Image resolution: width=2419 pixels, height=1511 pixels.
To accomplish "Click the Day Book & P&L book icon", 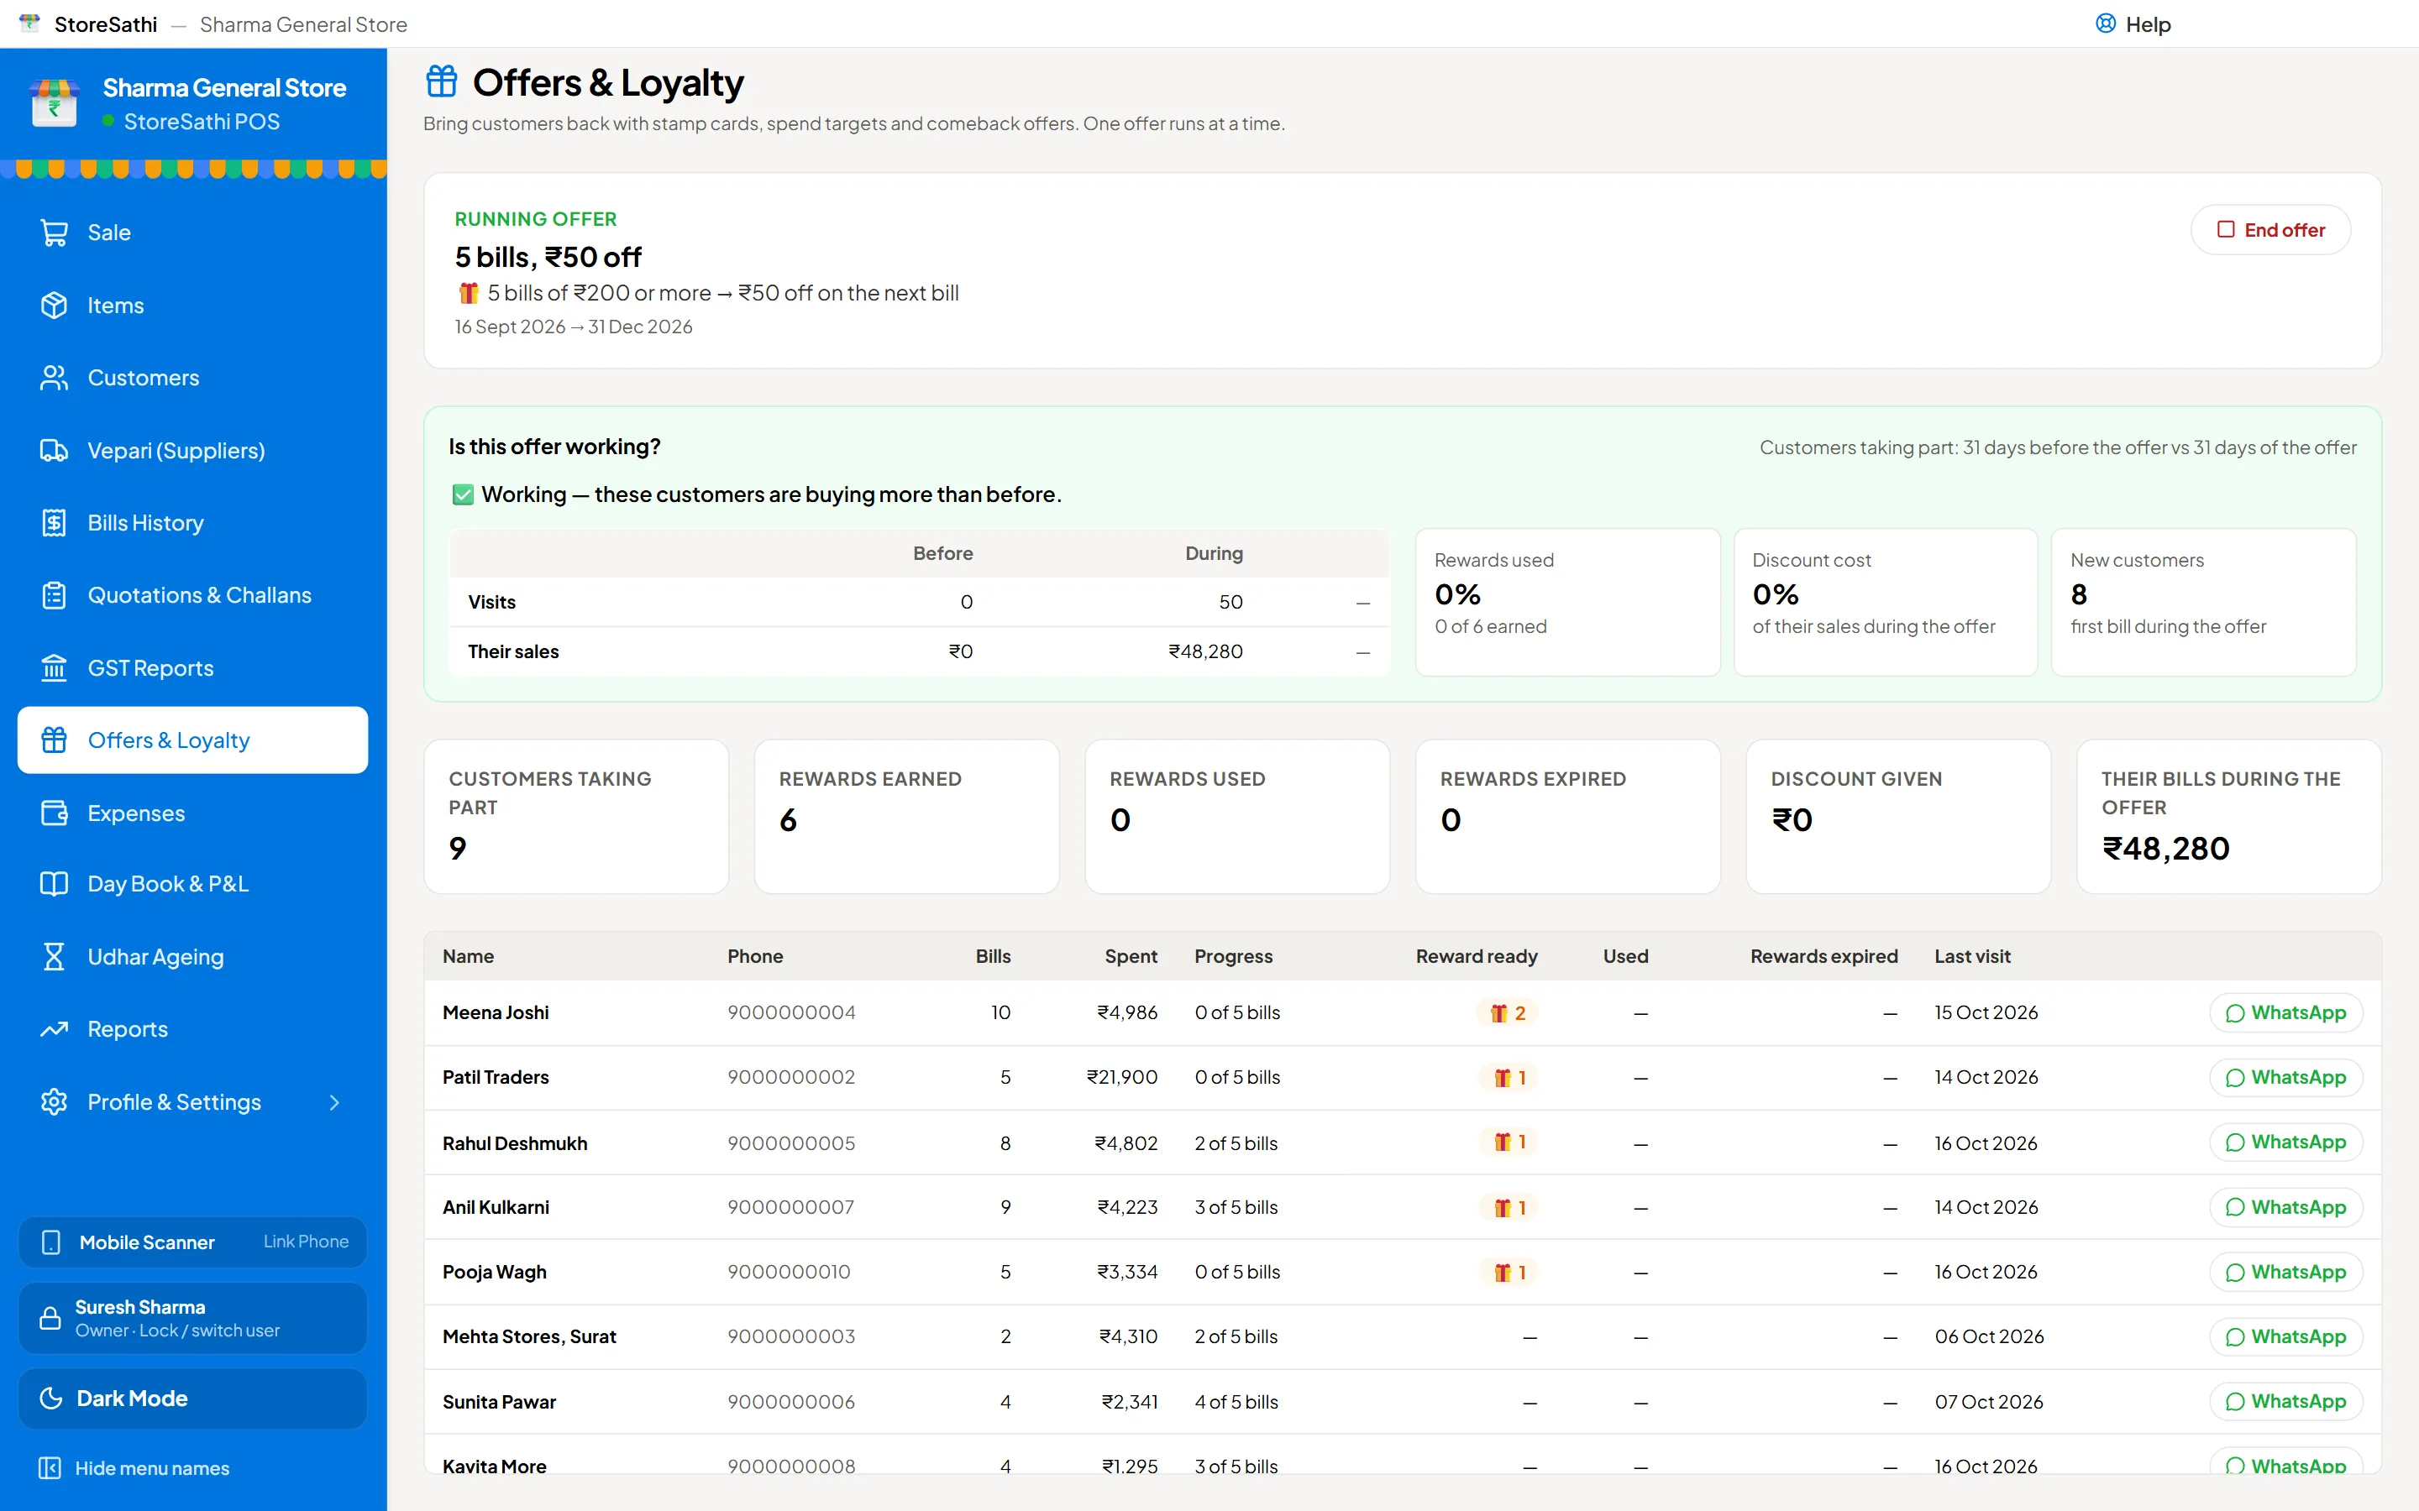I will point(54,885).
